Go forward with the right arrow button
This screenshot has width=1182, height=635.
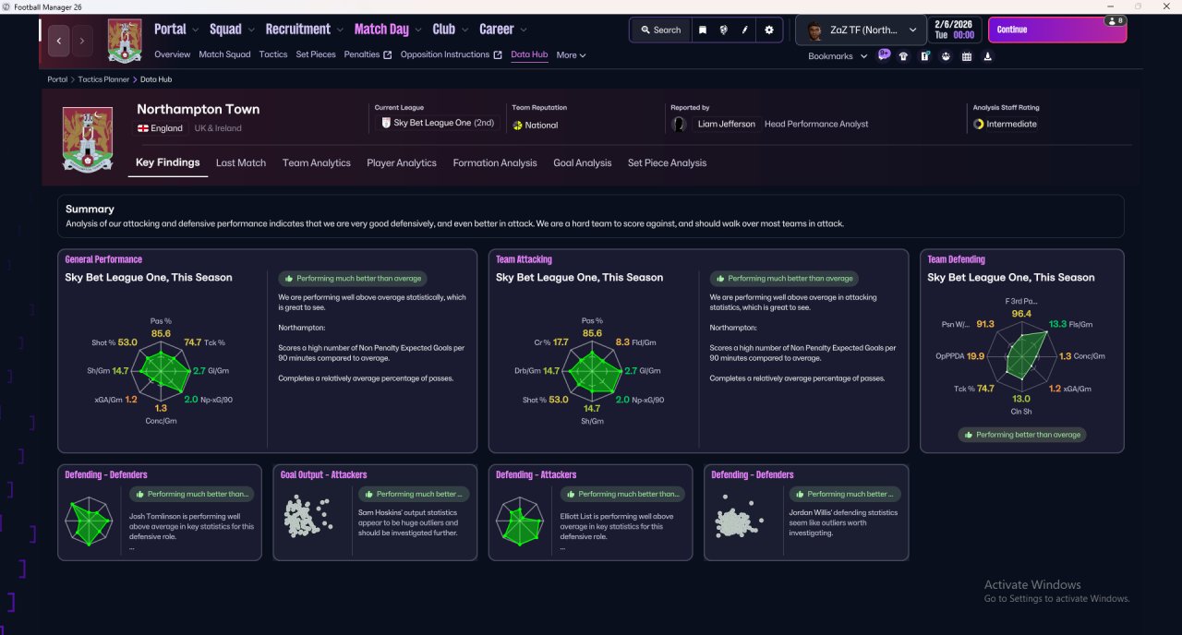click(82, 41)
